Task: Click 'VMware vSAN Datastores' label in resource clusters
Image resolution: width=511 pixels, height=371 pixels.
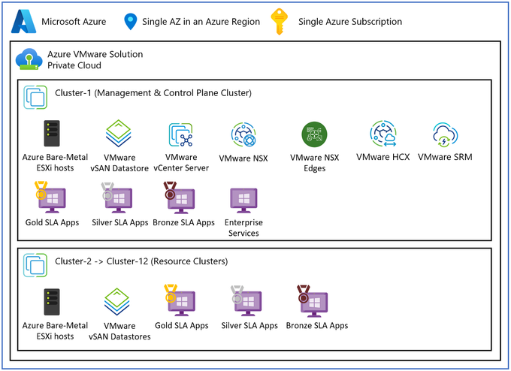Action: pyautogui.click(x=119, y=331)
